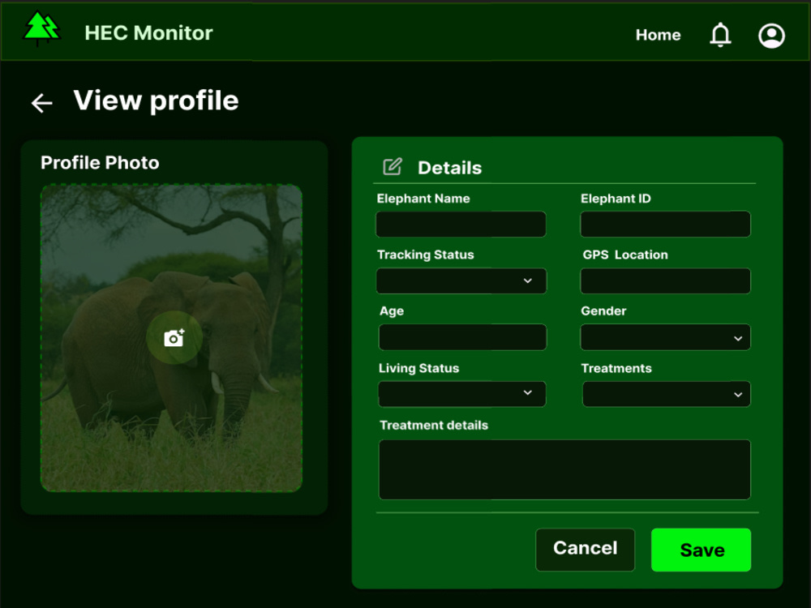Image resolution: width=811 pixels, height=608 pixels.
Task: Click the Treatments label
Action: 616,368
